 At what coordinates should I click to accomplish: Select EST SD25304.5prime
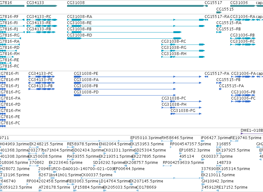(137, 153)
